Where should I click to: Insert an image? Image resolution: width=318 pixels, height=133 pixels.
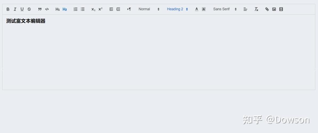tap(274, 9)
